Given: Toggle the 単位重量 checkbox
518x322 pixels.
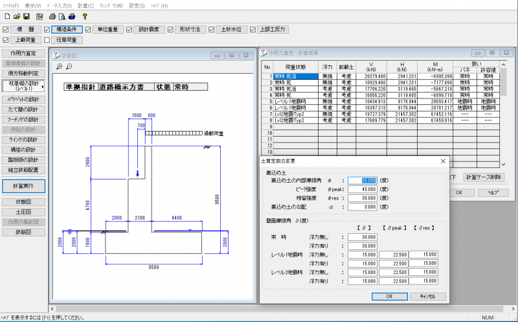Looking at the screenshot, I should point(88,29).
